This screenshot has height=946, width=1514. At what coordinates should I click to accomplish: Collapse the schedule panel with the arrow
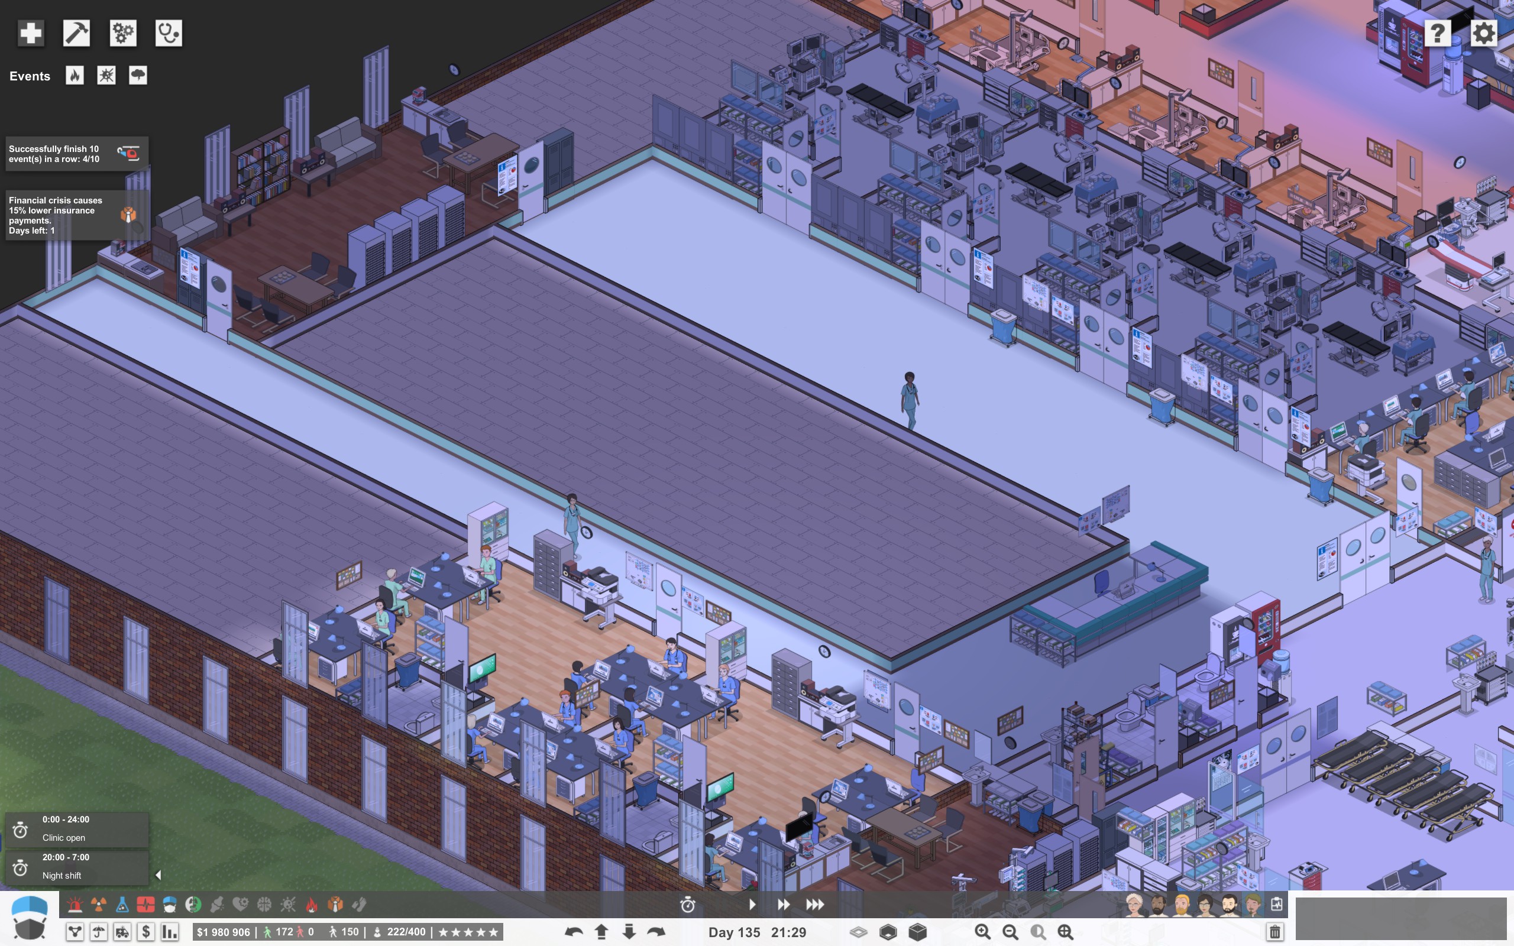point(158,875)
